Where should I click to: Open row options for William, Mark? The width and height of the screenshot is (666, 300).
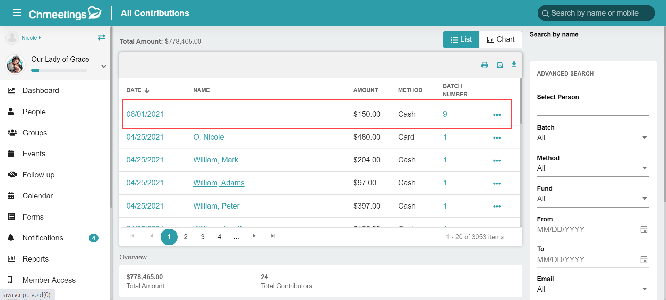pyautogui.click(x=497, y=160)
